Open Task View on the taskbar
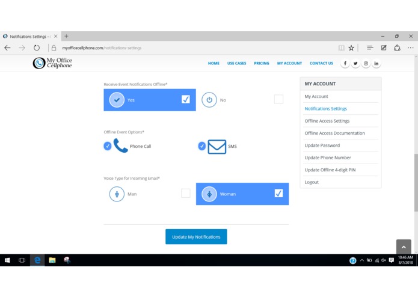This screenshot has width=418, height=297. (x=22, y=260)
